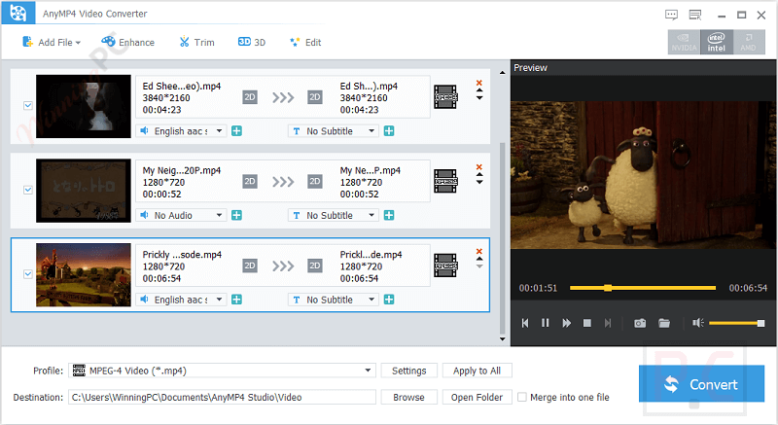The width and height of the screenshot is (778, 425).
Task: Toggle AMD hardware acceleration
Action: 748,42
